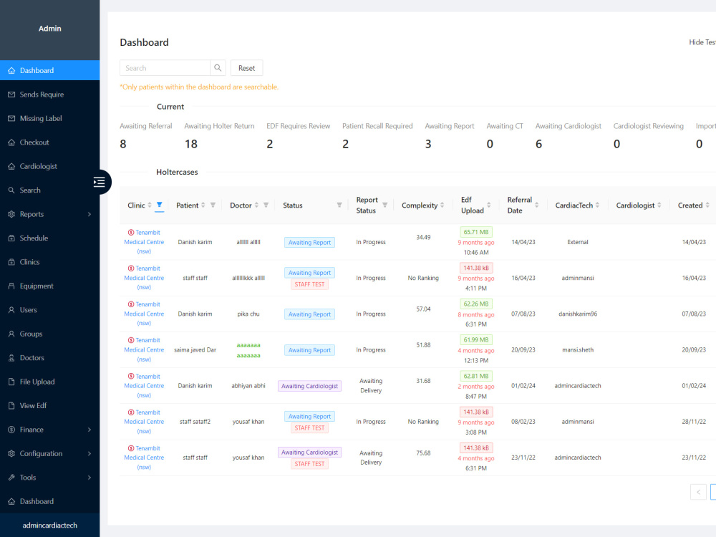Sort by the Cardiologist column arrows
The width and height of the screenshot is (716, 537).
click(x=659, y=205)
